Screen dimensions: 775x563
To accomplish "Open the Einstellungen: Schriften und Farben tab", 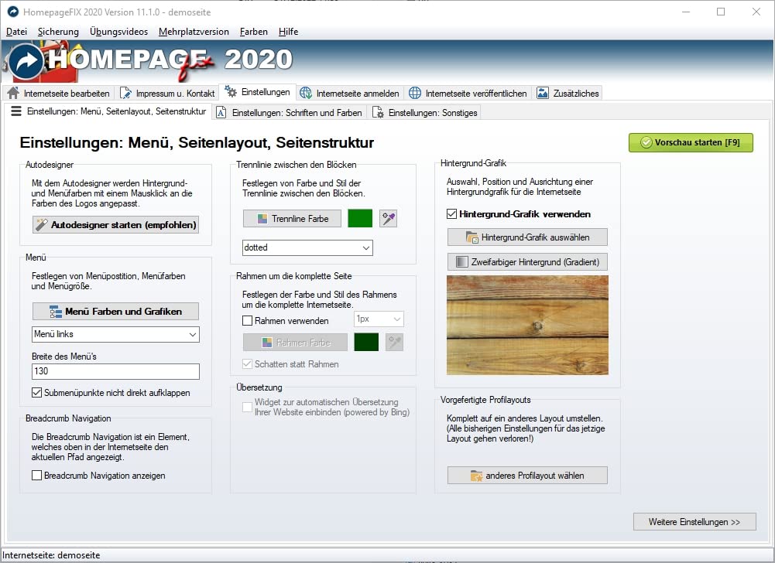I will click(x=290, y=113).
